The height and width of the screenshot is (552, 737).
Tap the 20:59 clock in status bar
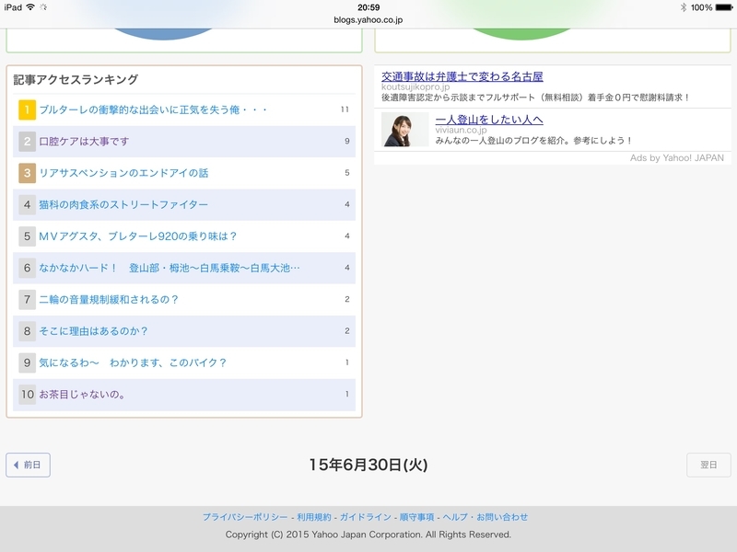(368, 7)
